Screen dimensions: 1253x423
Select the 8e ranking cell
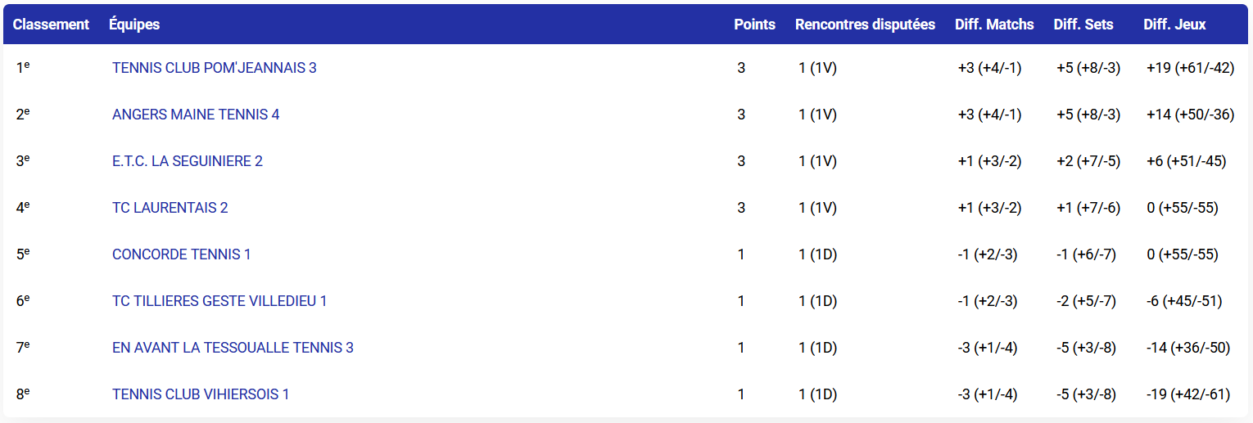click(x=23, y=394)
